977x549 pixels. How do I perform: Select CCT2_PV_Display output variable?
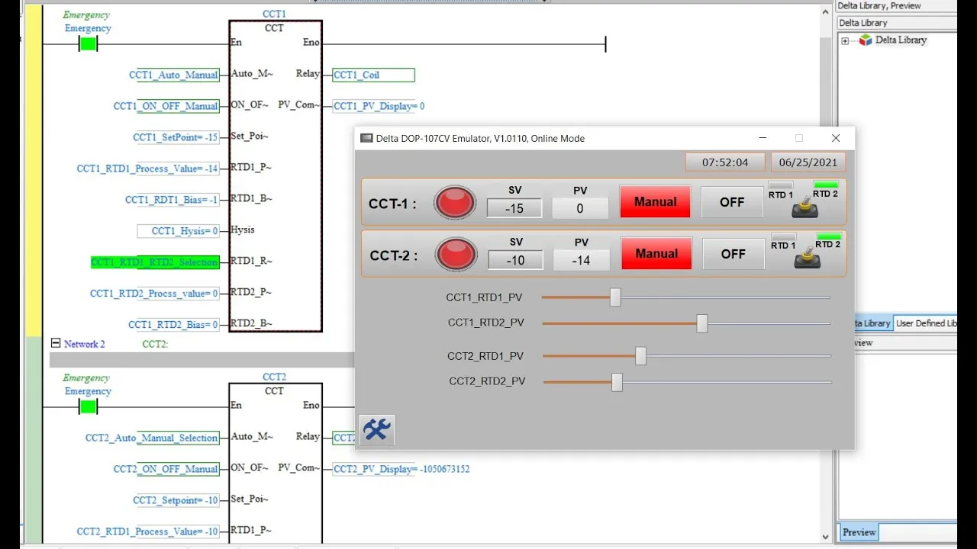tap(401, 469)
